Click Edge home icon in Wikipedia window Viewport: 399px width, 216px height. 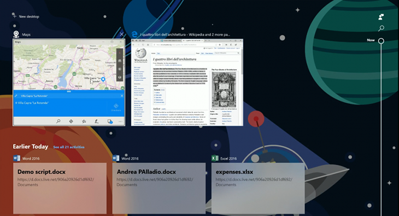[148, 45]
